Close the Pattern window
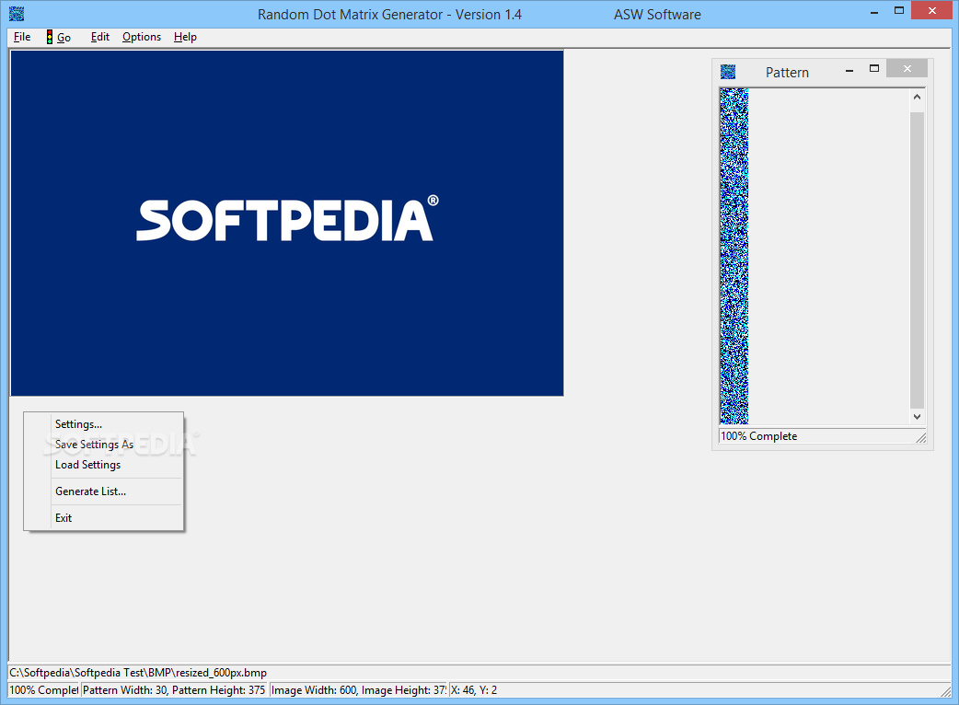The width and height of the screenshot is (959, 705). tap(907, 68)
